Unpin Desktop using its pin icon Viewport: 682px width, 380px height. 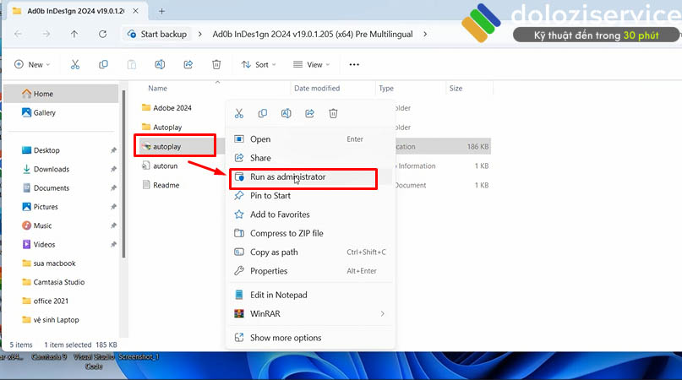click(113, 150)
